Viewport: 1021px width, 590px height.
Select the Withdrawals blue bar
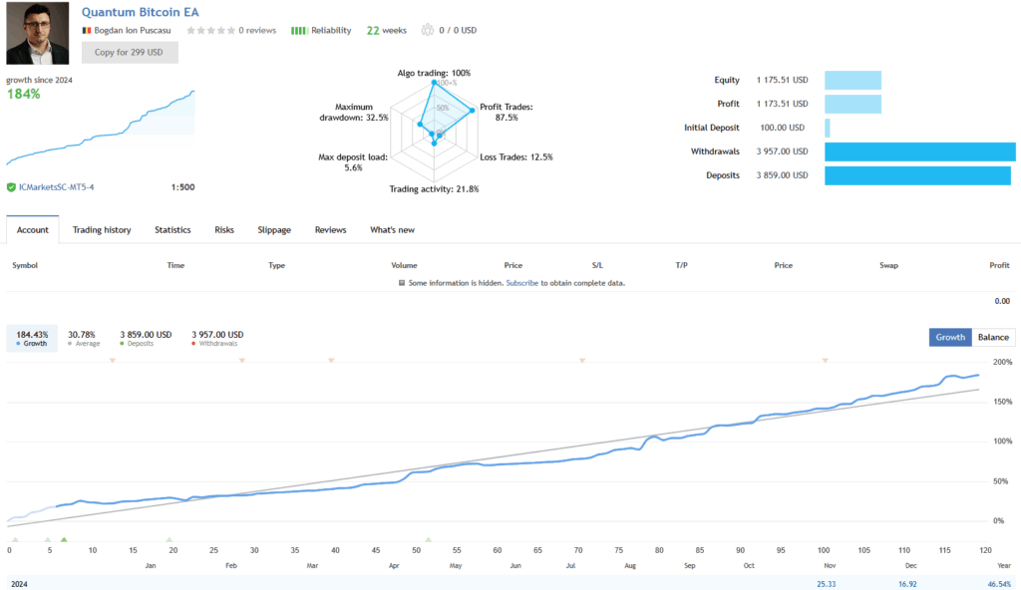tap(919, 151)
